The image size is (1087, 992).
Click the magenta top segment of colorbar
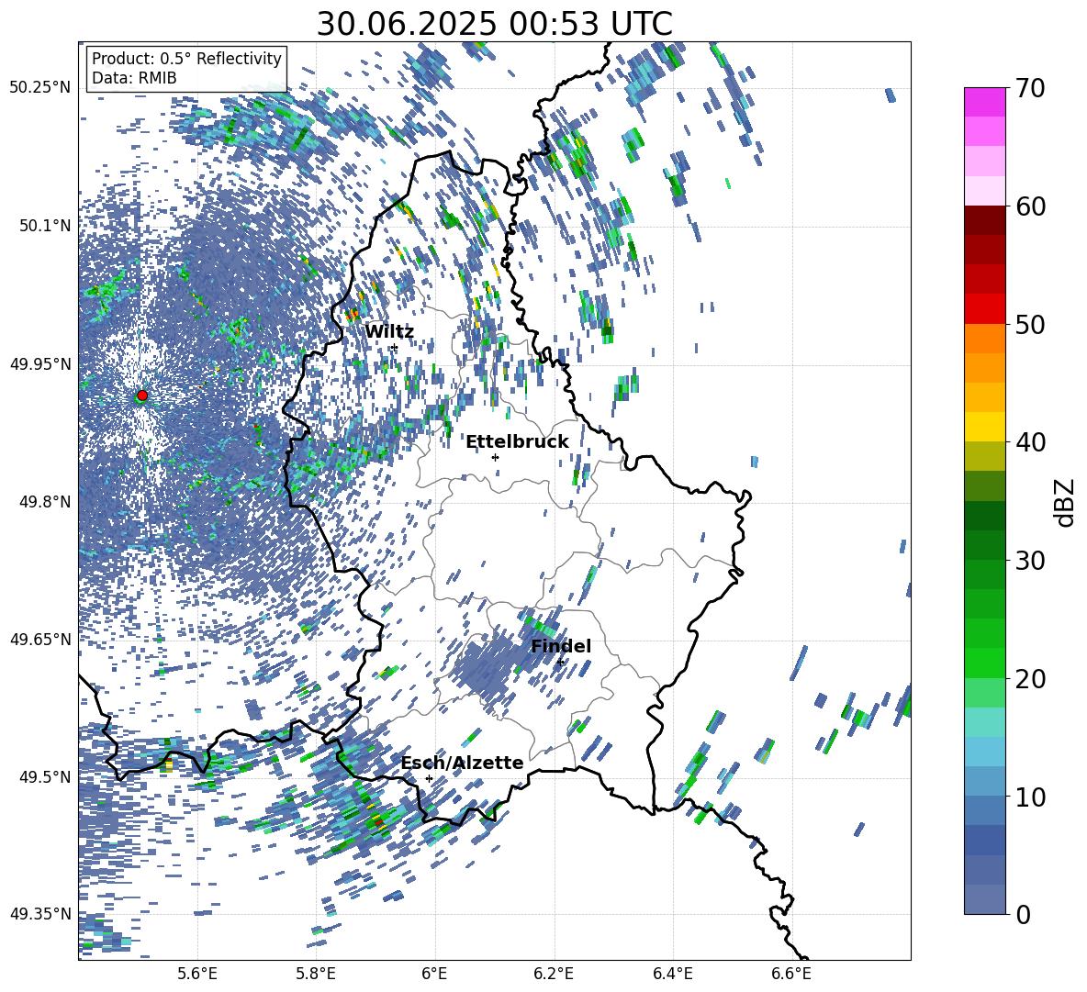[x=984, y=103]
